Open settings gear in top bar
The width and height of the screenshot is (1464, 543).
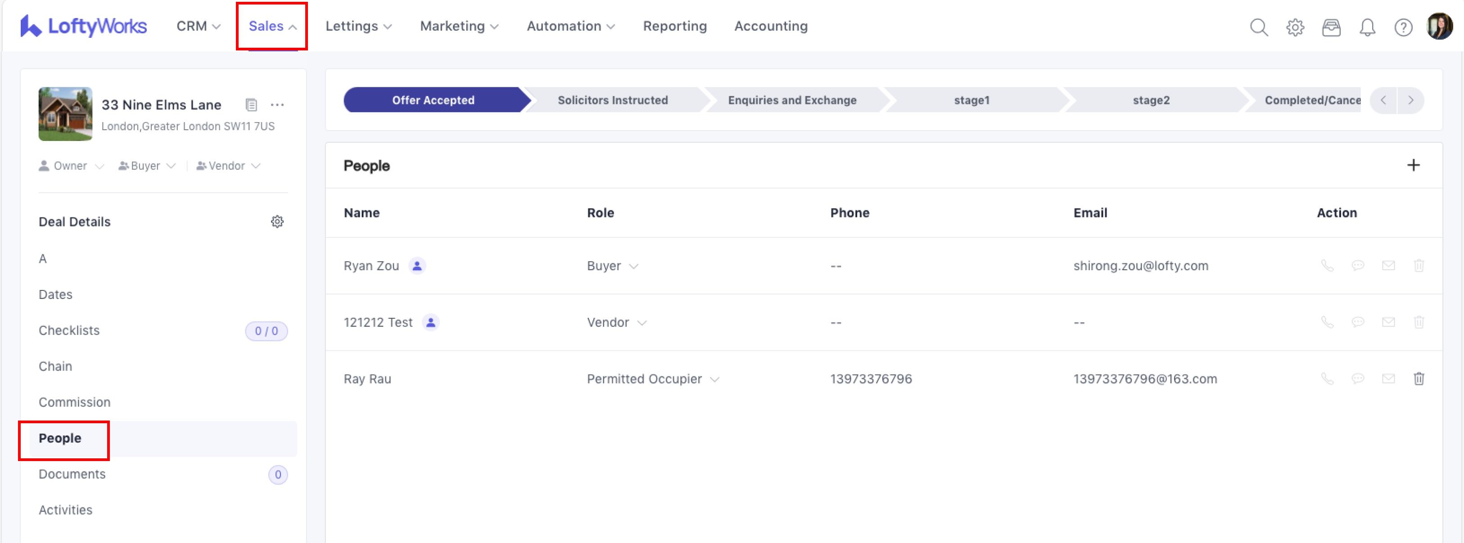pos(1295,27)
